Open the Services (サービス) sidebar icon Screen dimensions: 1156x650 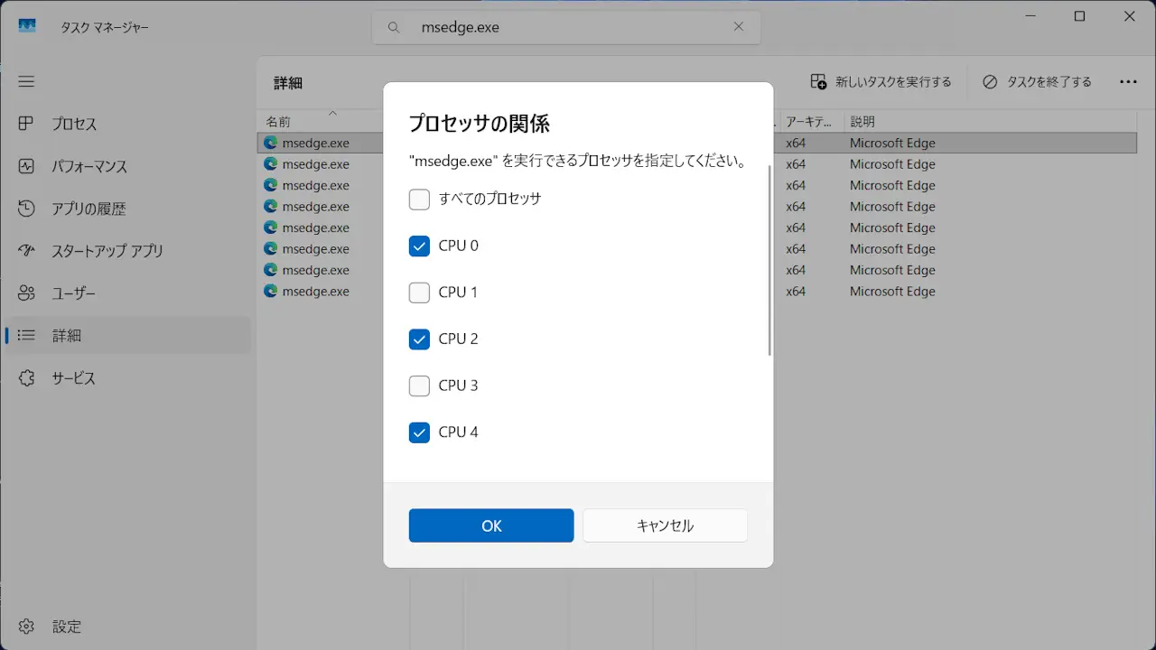point(26,378)
